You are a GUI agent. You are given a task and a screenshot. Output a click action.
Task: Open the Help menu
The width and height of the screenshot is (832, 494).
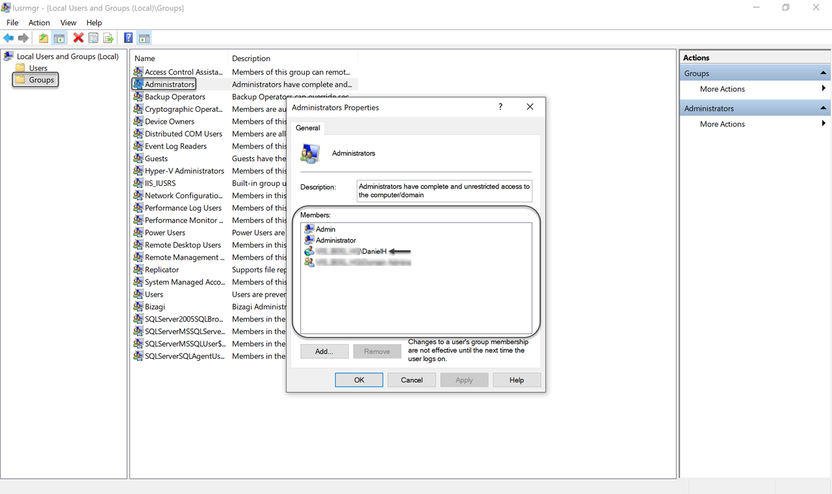[x=94, y=23]
